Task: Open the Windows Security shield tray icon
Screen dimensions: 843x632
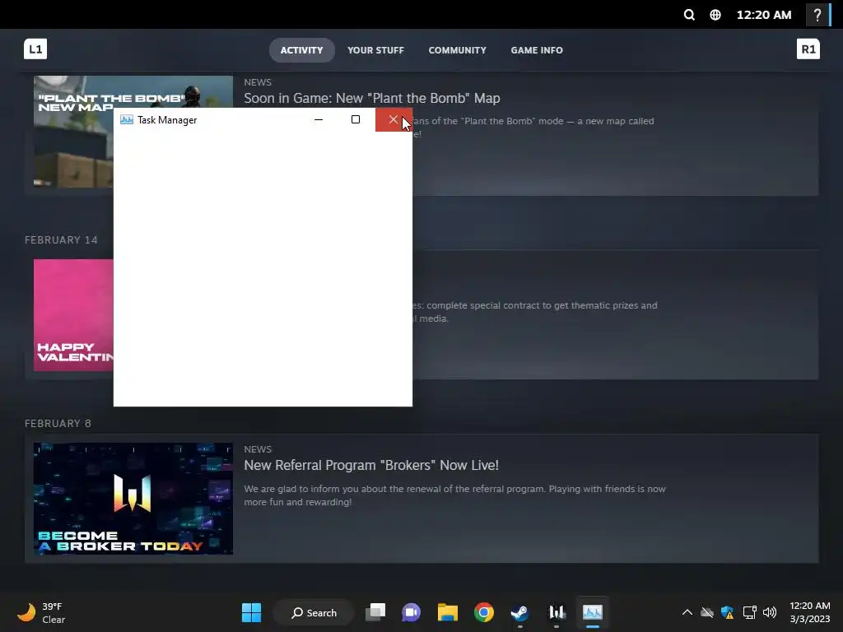Action: [728, 612]
